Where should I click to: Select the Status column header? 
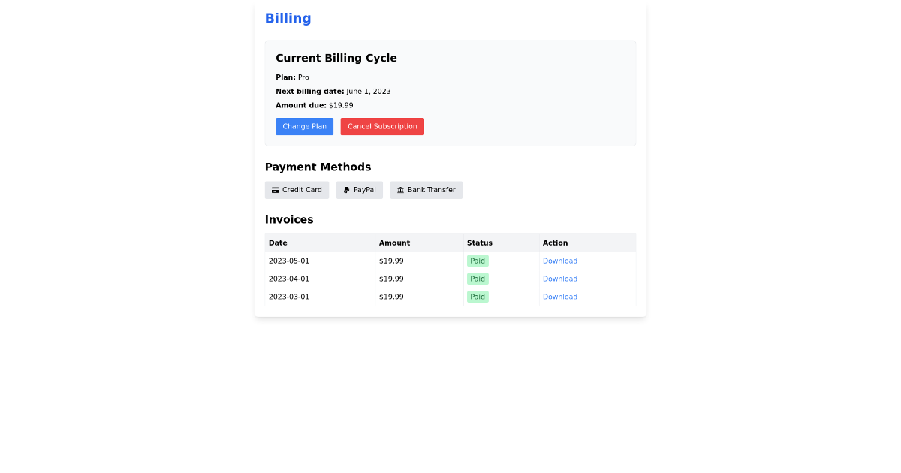(478, 243)
